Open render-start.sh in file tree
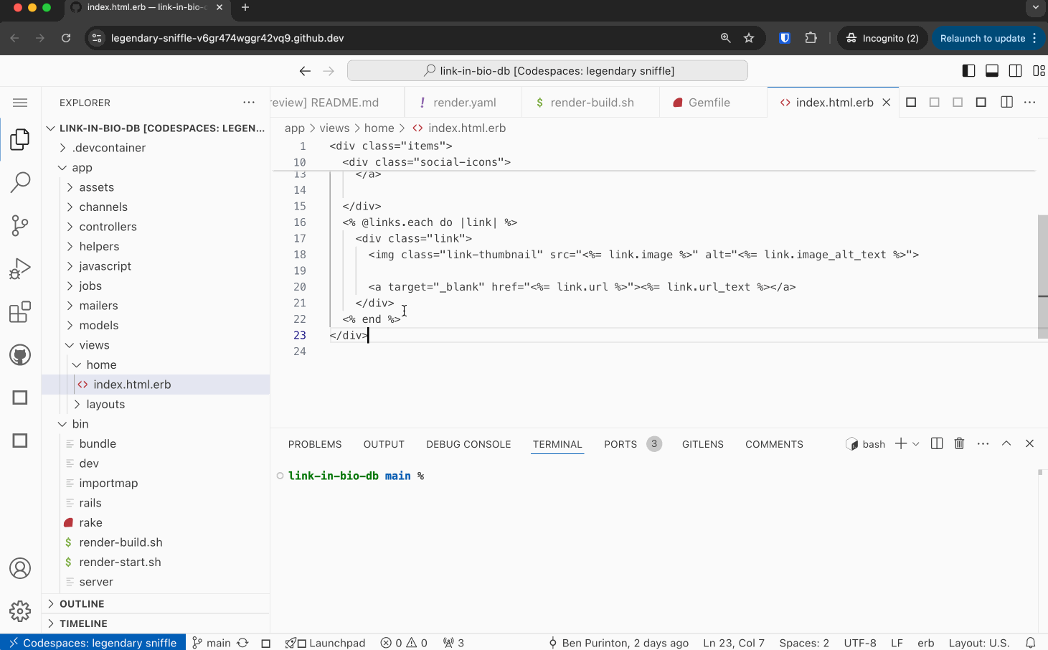The height and width of the screenshot is (650, 1048). pyautogui.click(x=156, y=562)
